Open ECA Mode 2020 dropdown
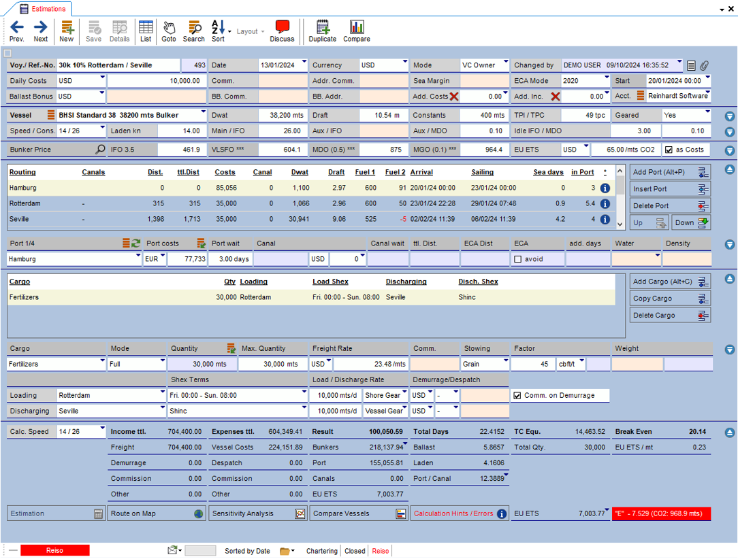The height and width of the screenshot is (559, 738). tap(607, 78)
